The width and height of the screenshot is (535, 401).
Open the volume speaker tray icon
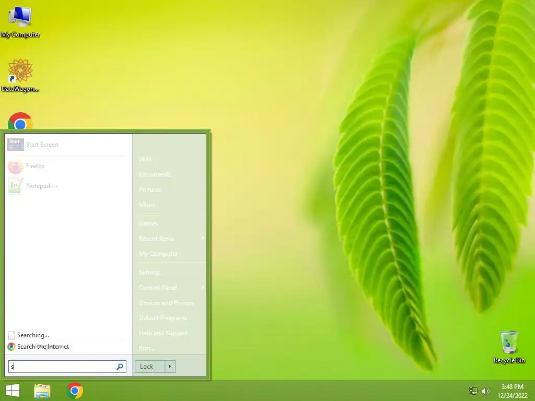click(x=485, y=391)
